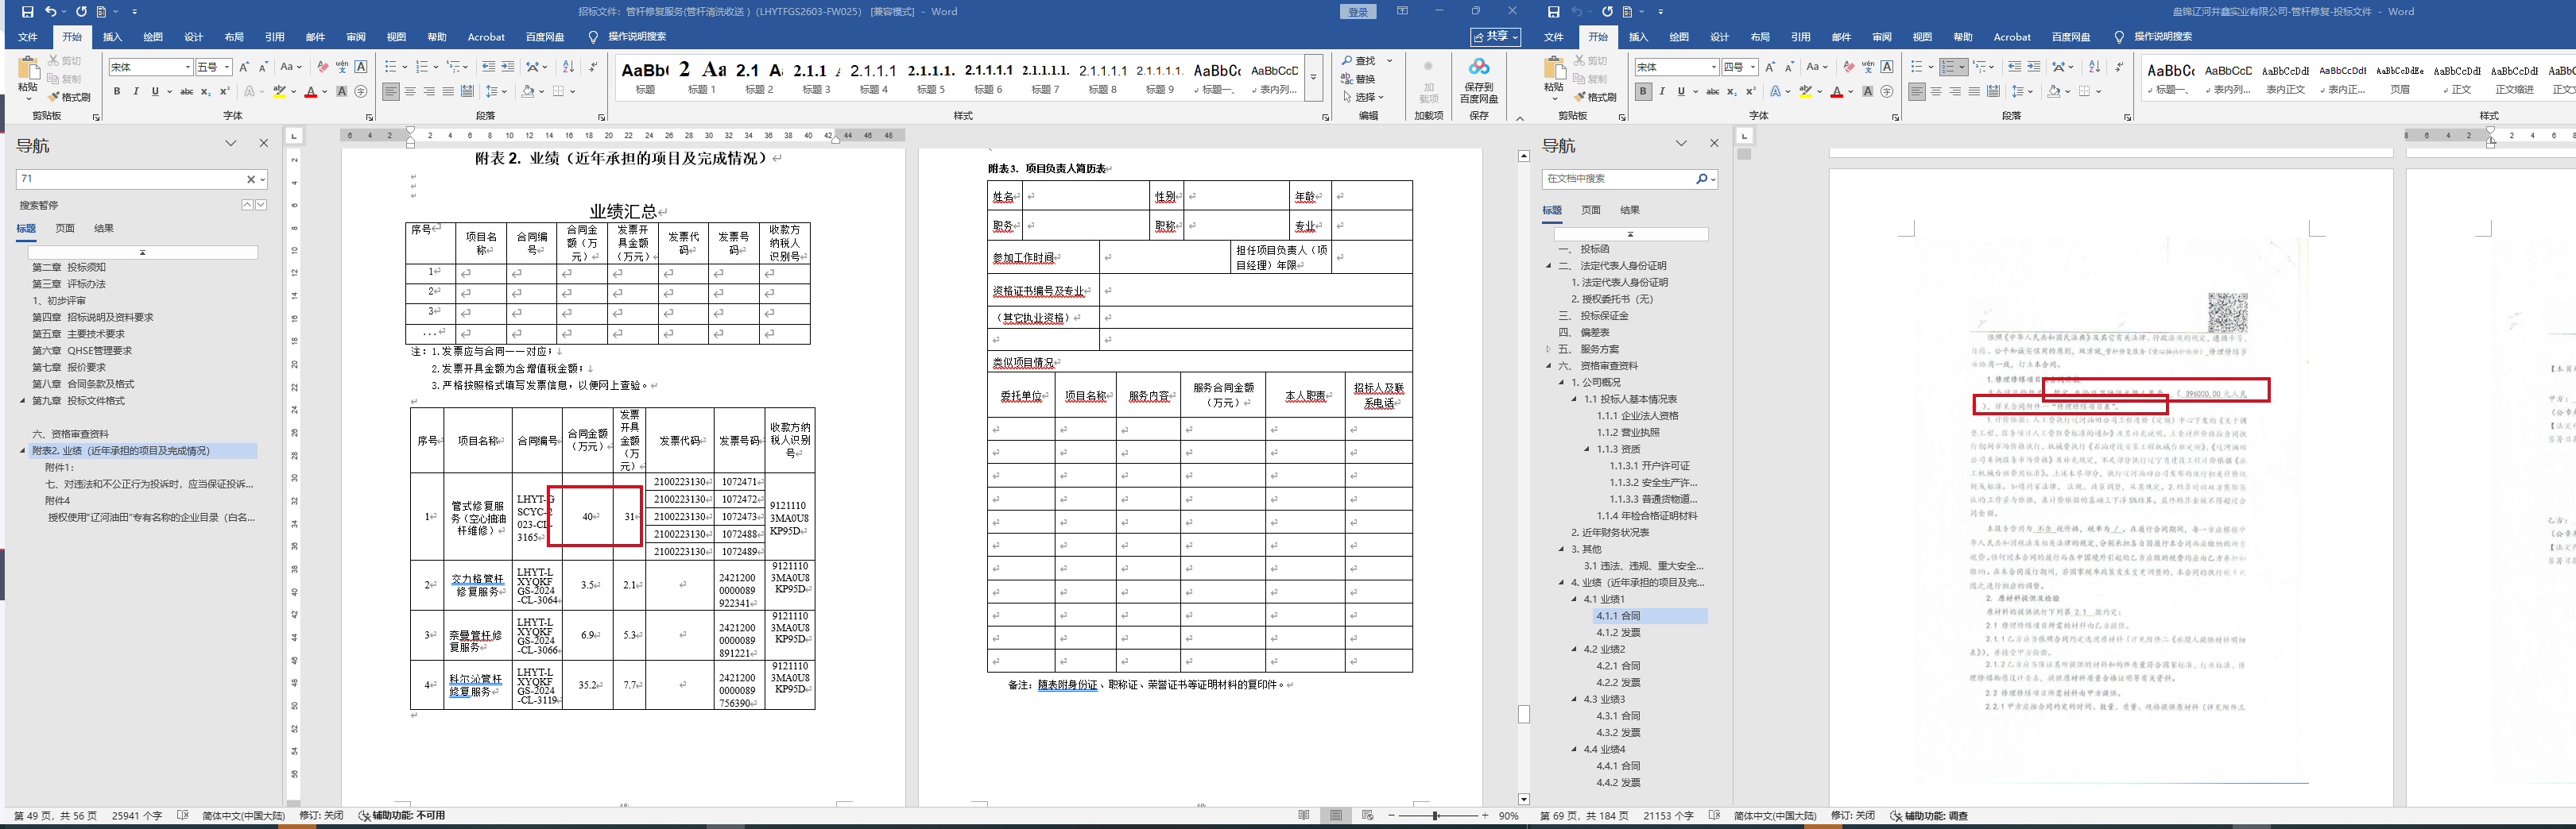Increase font size in left window

point(244,67)
